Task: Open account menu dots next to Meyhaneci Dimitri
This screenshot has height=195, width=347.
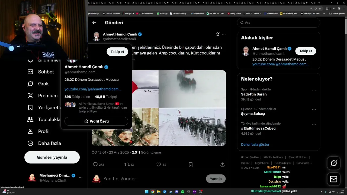Action: (x=81, y=178)
